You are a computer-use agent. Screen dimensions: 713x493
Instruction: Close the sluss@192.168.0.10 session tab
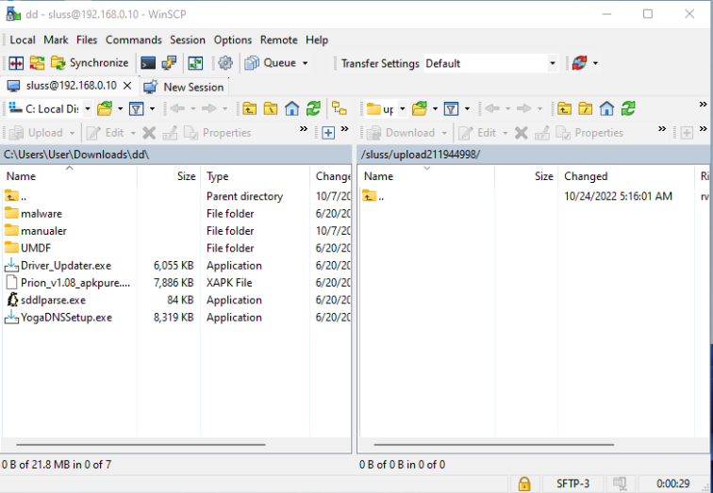click(127, 86)
